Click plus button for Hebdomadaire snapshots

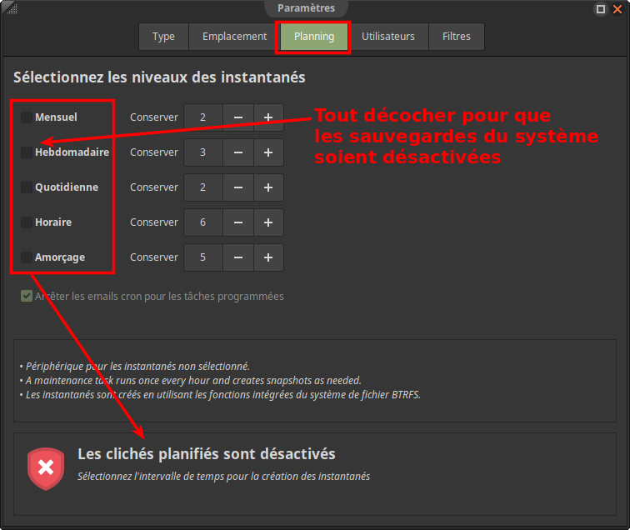(268, 152)
